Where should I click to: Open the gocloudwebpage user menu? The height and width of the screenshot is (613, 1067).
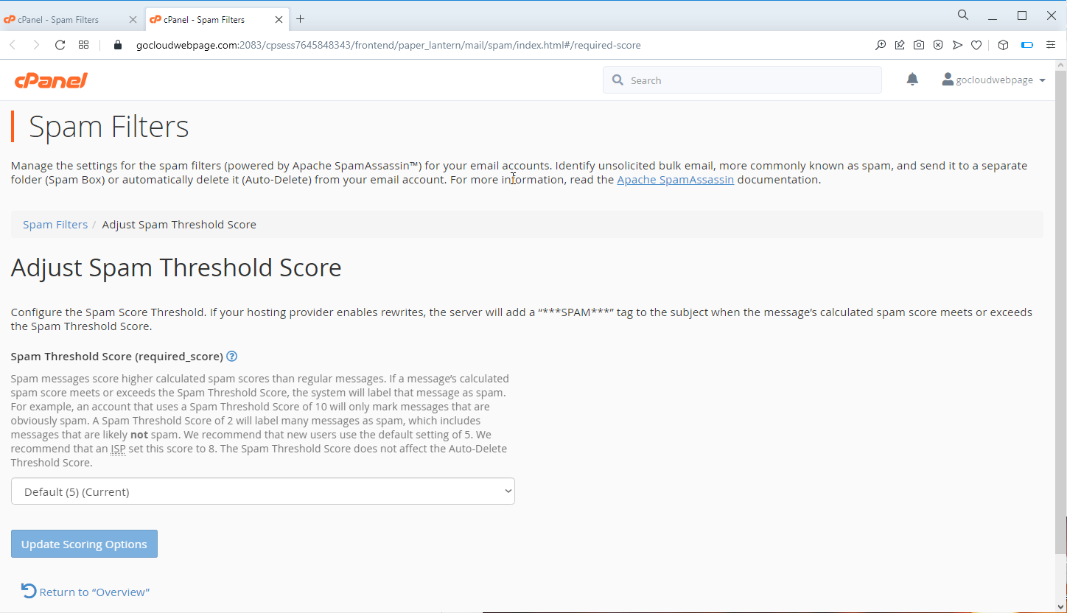(994, 80)
